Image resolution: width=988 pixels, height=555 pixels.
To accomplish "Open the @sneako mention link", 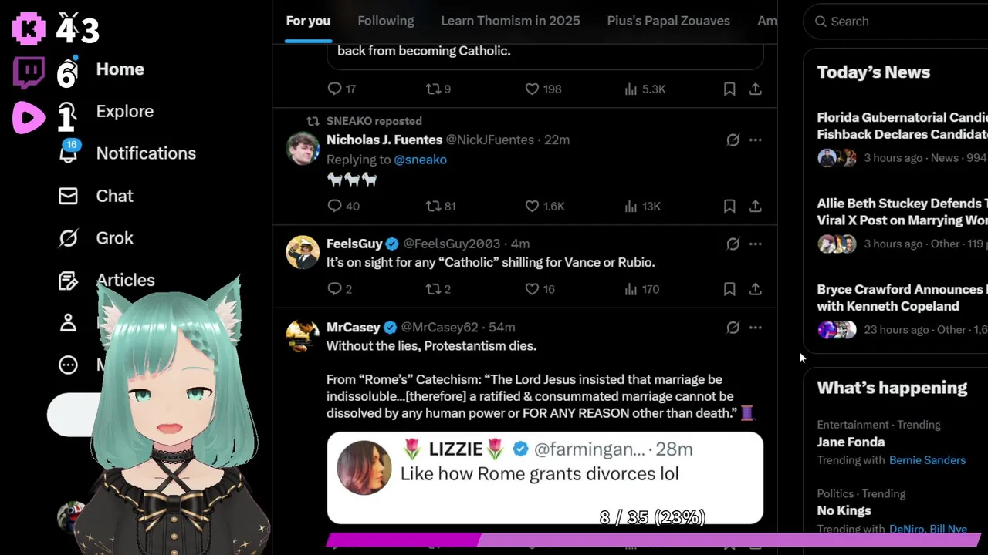I will (421, 160).
